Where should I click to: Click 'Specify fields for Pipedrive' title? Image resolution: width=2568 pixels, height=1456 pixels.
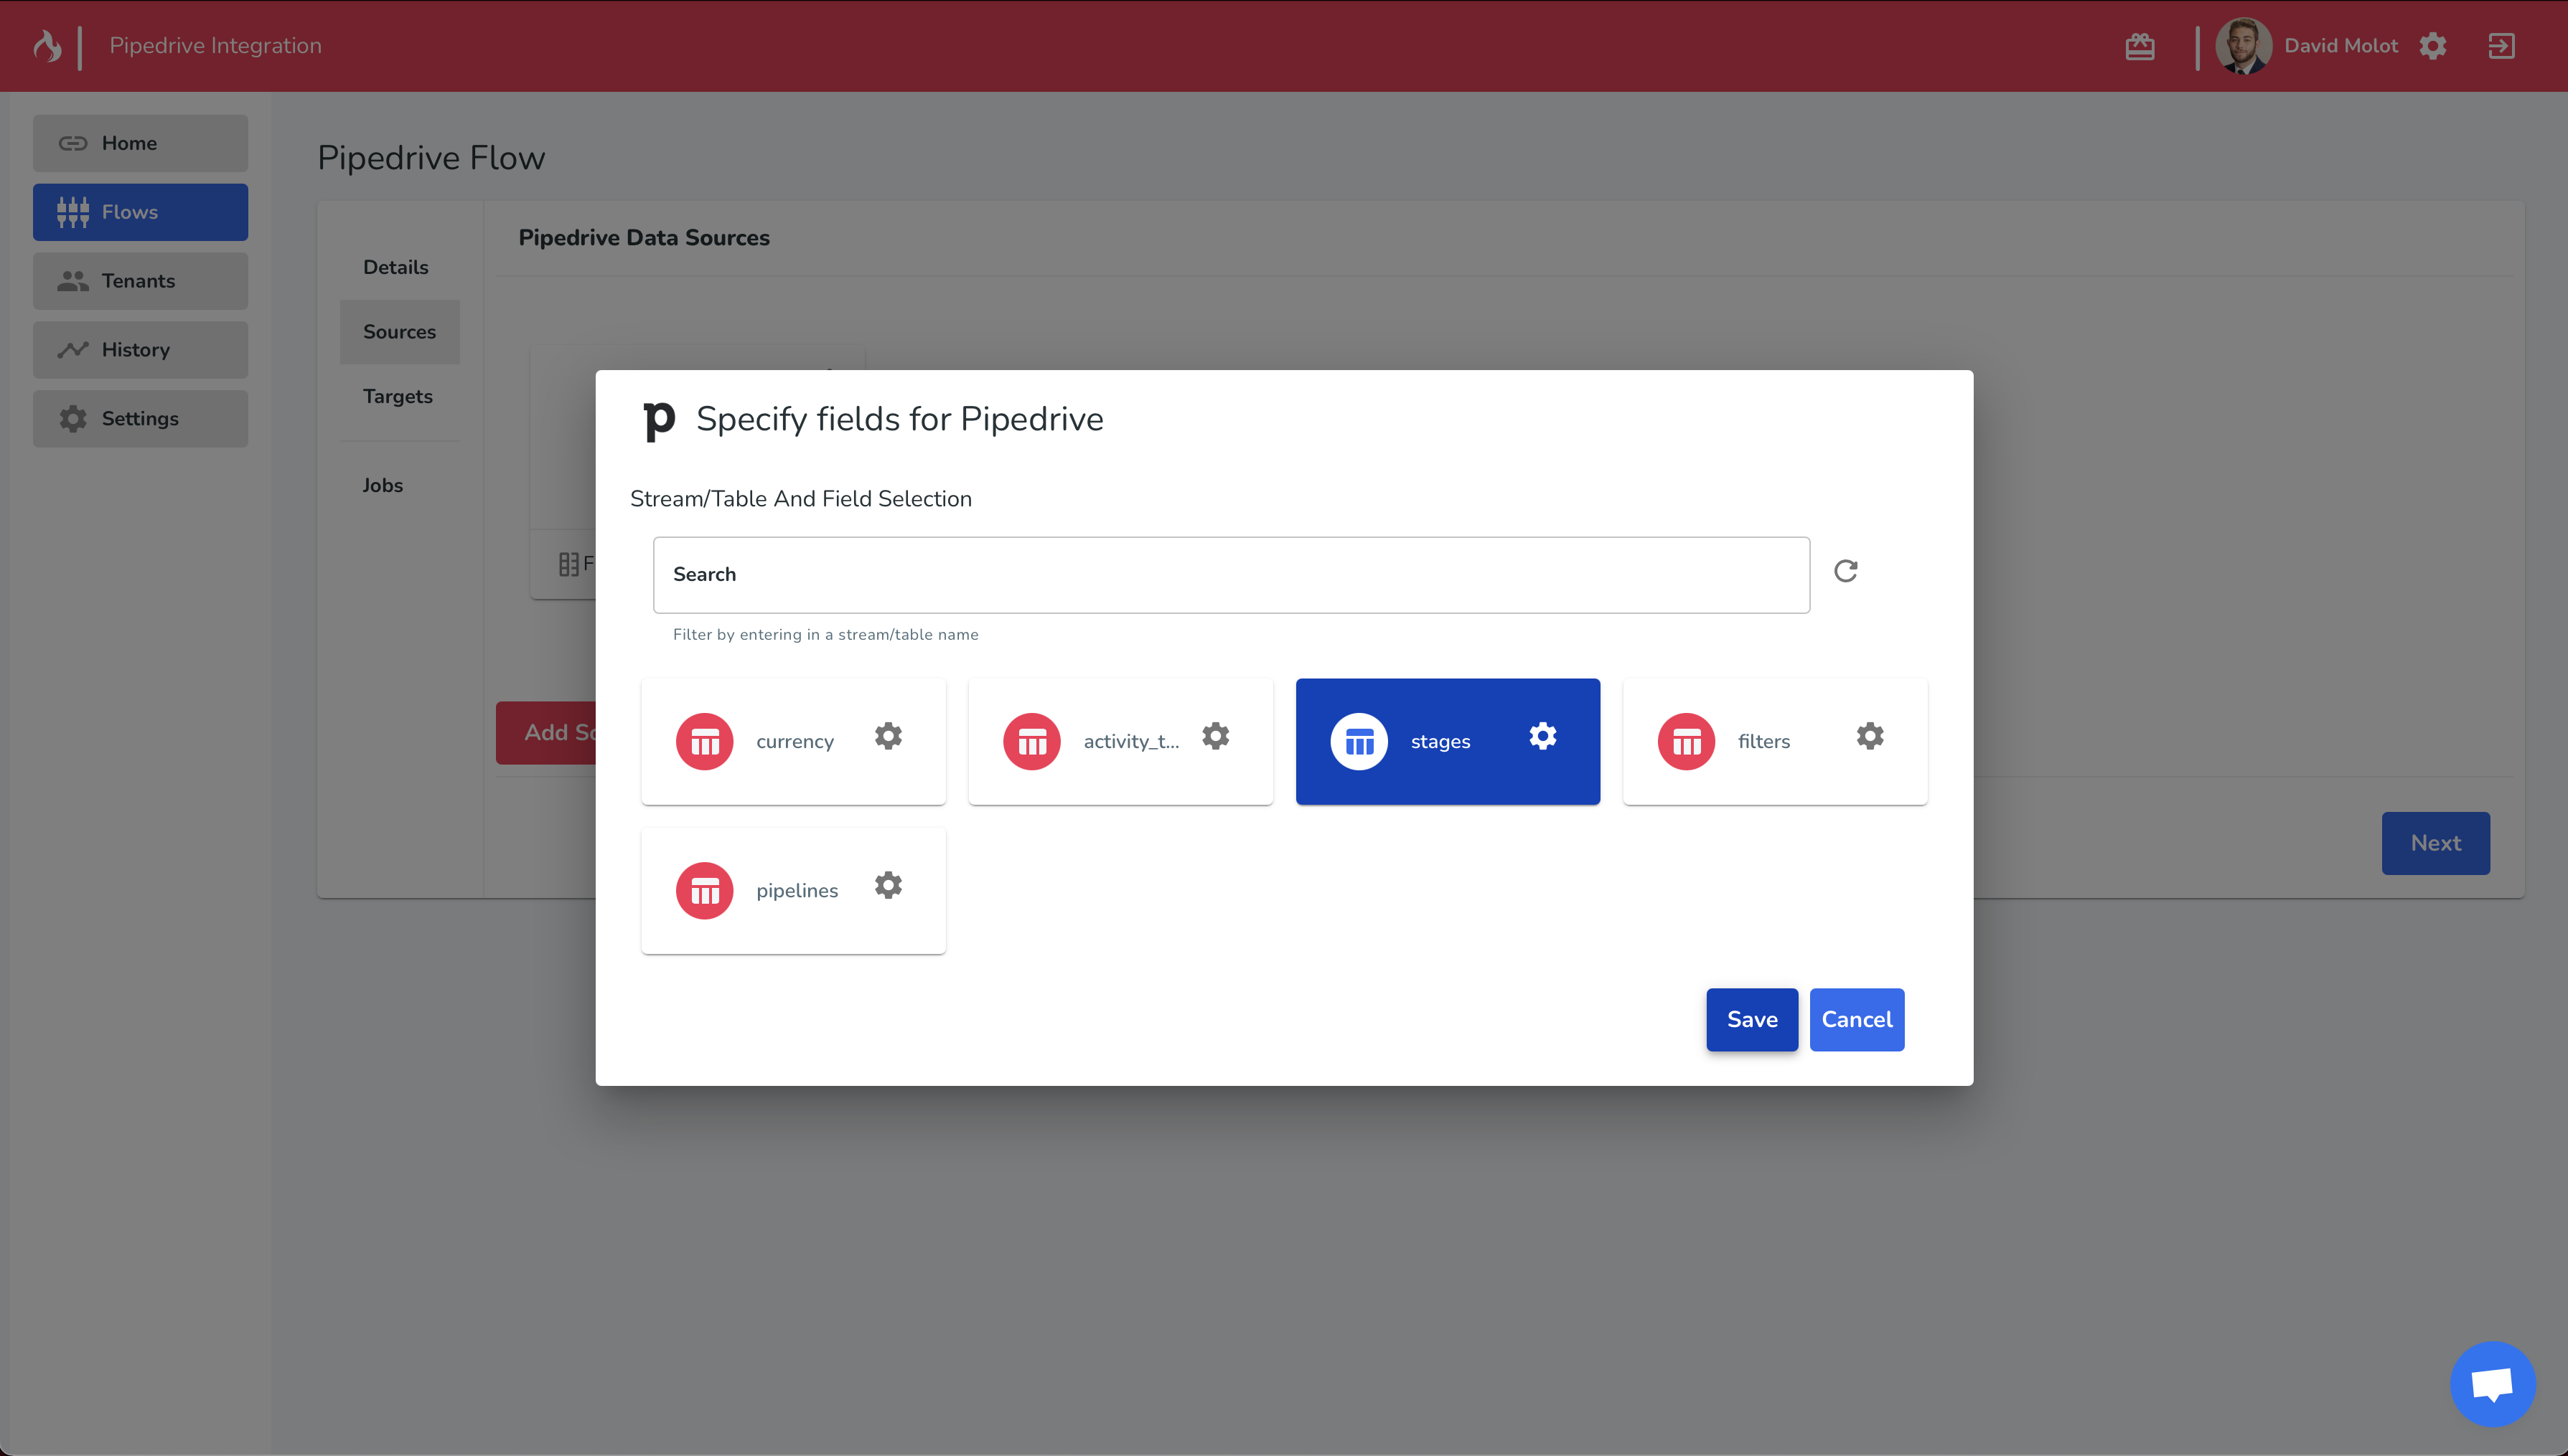899,419
